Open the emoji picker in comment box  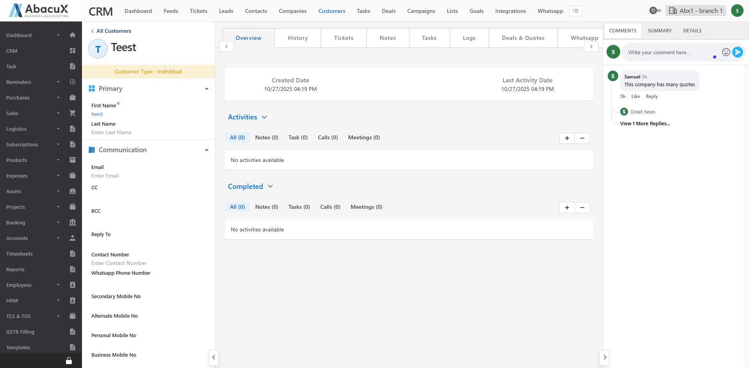click(726, 52)
